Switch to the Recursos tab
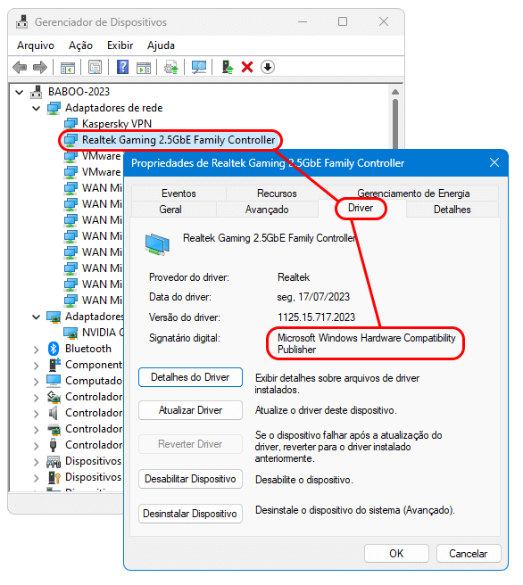The width and height of the screenshot is (523, 585). click(x=277, y=194)
